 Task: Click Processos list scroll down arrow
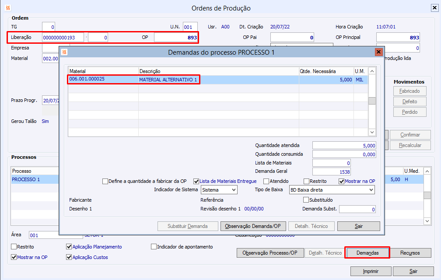tap(427, 221)
